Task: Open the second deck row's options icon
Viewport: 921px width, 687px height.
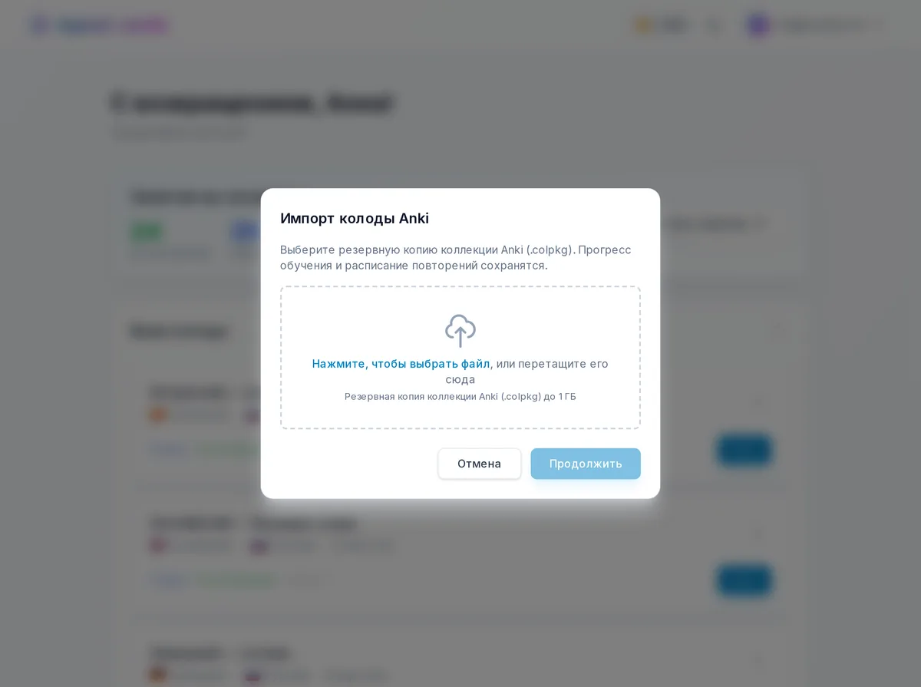Action: tap(759, 533)
